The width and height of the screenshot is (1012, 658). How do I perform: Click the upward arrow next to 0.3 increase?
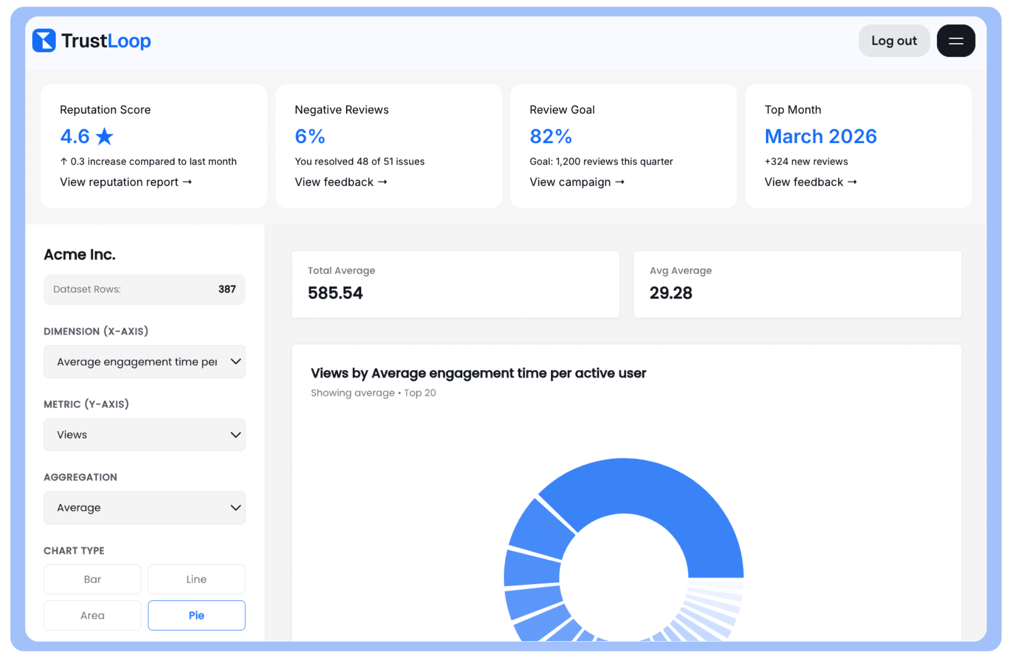click(64, 161)
